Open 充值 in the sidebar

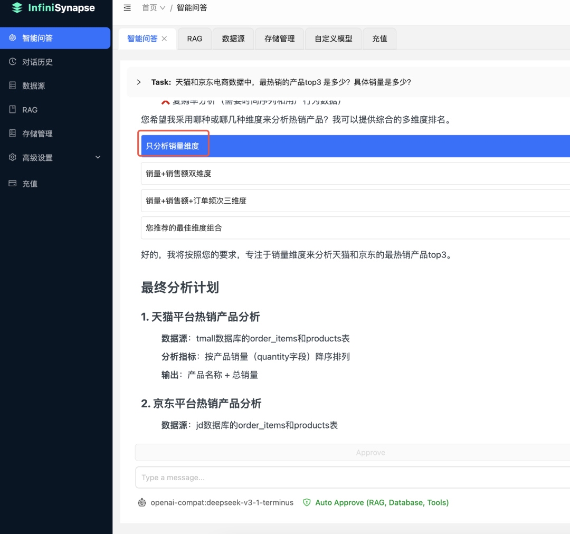click(x=55, y=184)
